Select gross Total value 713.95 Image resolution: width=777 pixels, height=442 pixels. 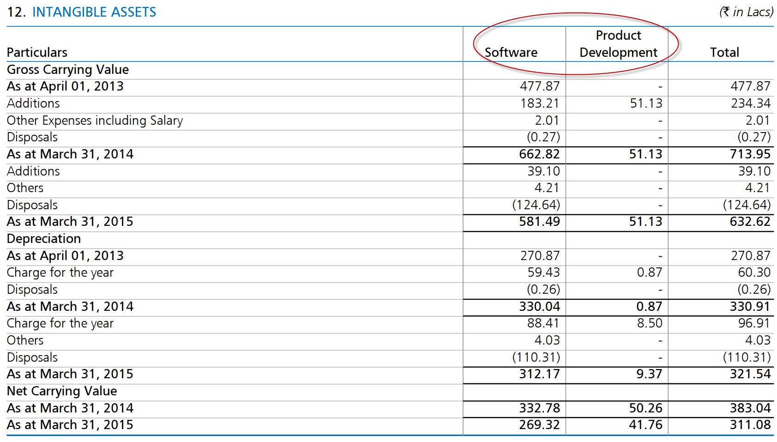pos(750,154)
